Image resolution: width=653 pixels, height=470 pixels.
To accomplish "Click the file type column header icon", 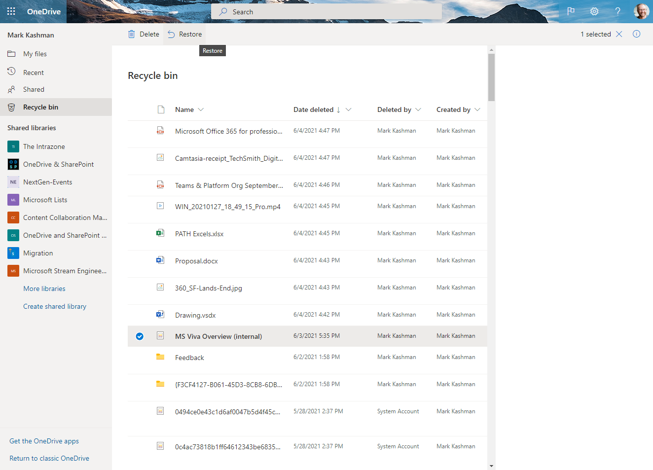I will pos(161,109).
